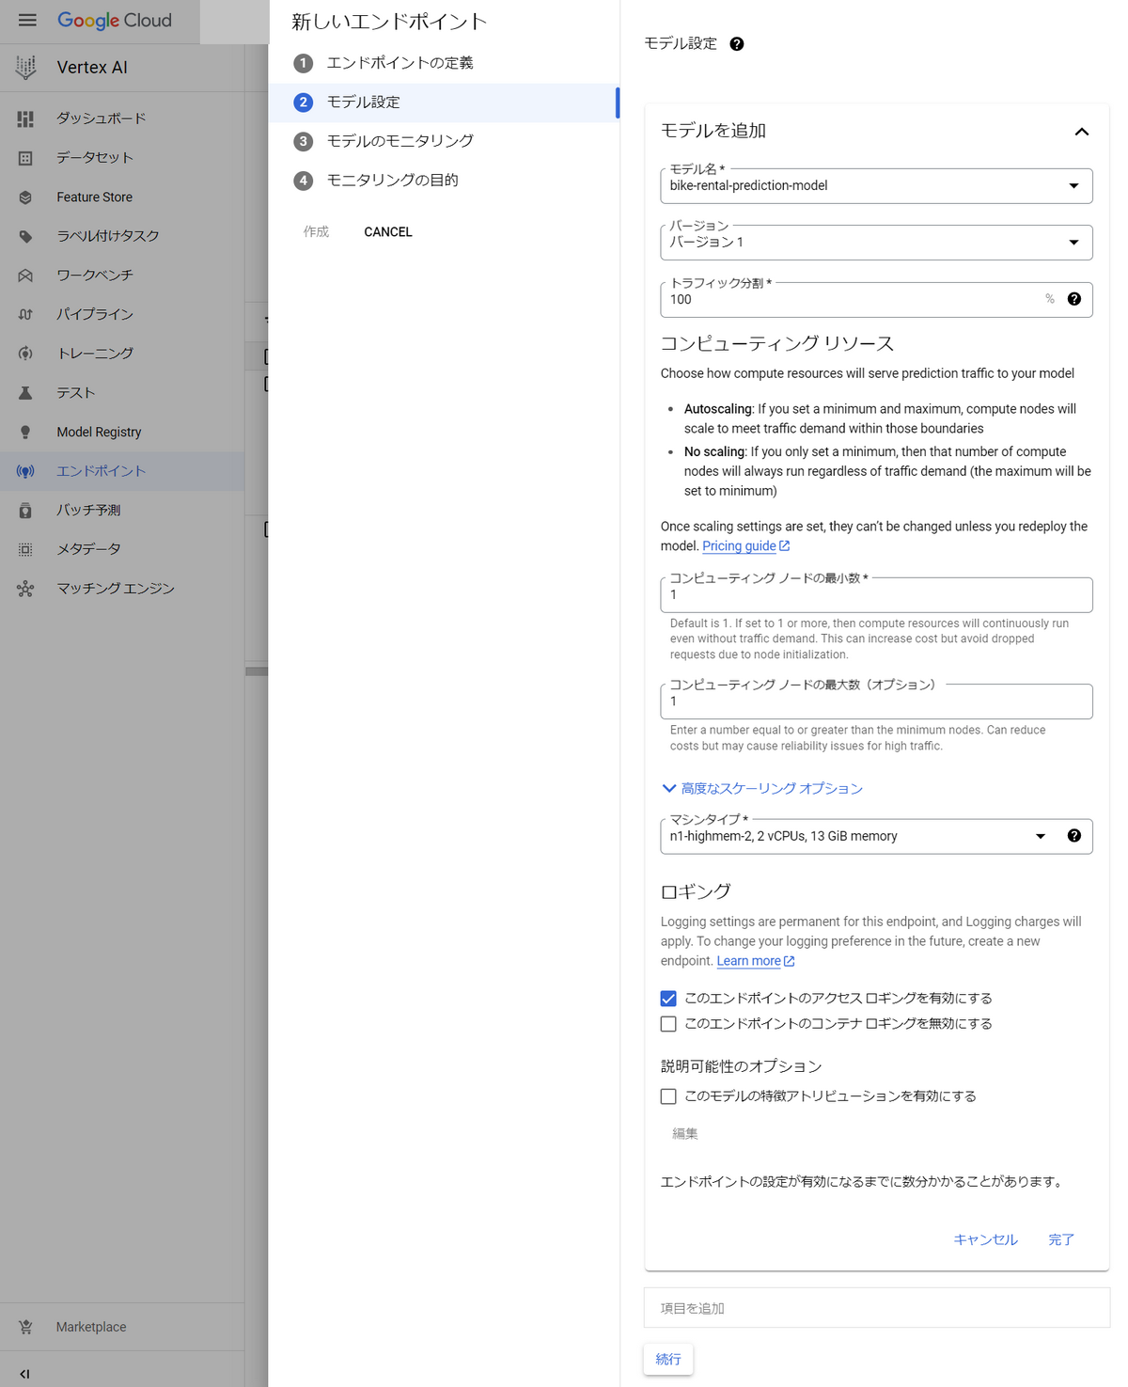The image size is (1128, 1387).
Task: Click the ダッシュボード sidebar icon
Action: pos(25,118)
